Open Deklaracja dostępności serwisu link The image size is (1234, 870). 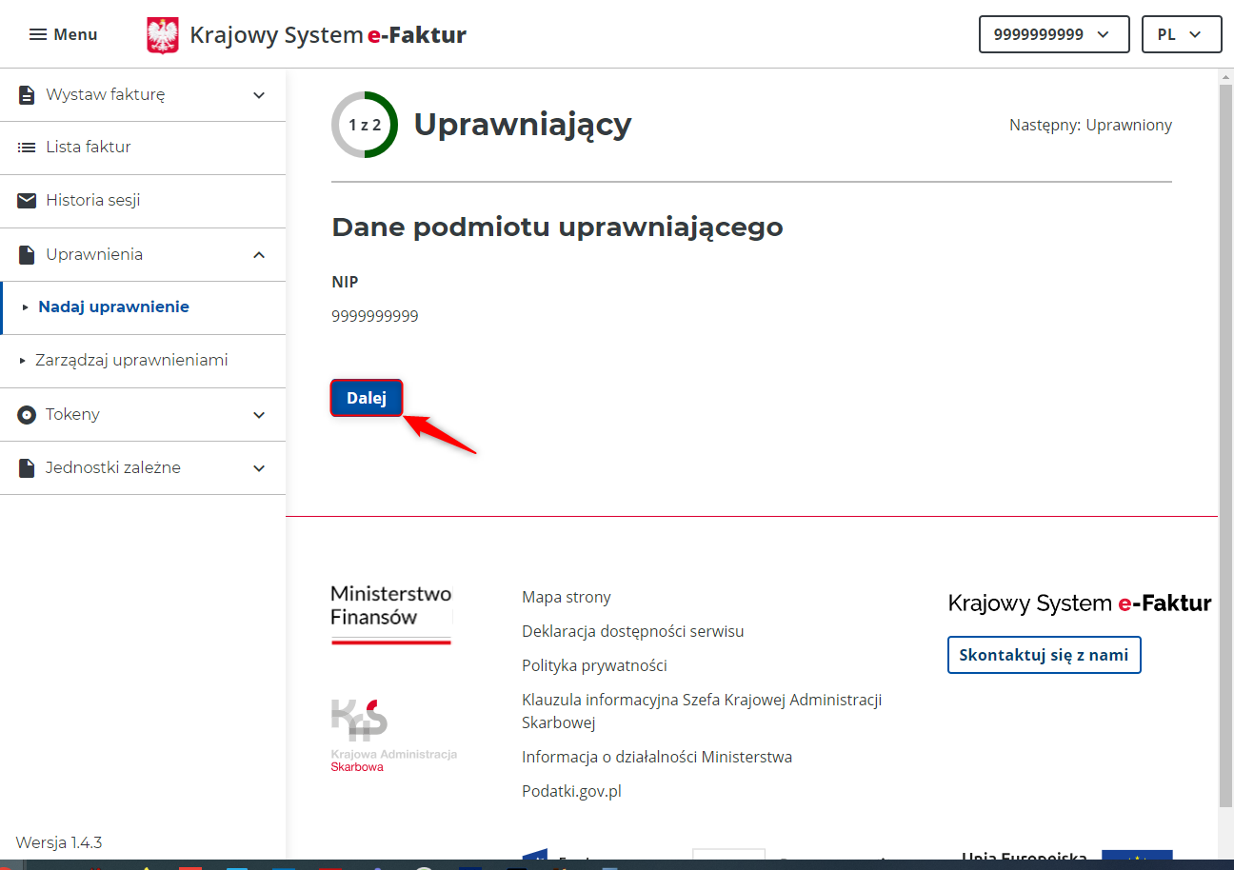(x=633, y=631)
